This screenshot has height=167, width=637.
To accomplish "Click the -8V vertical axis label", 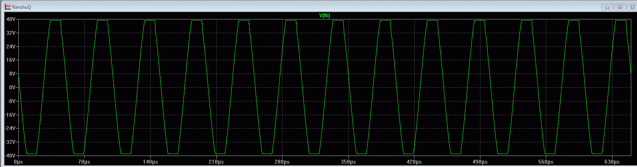I will tap(11, 101).
